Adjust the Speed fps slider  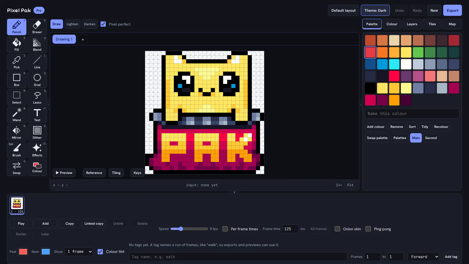[189, 229]
